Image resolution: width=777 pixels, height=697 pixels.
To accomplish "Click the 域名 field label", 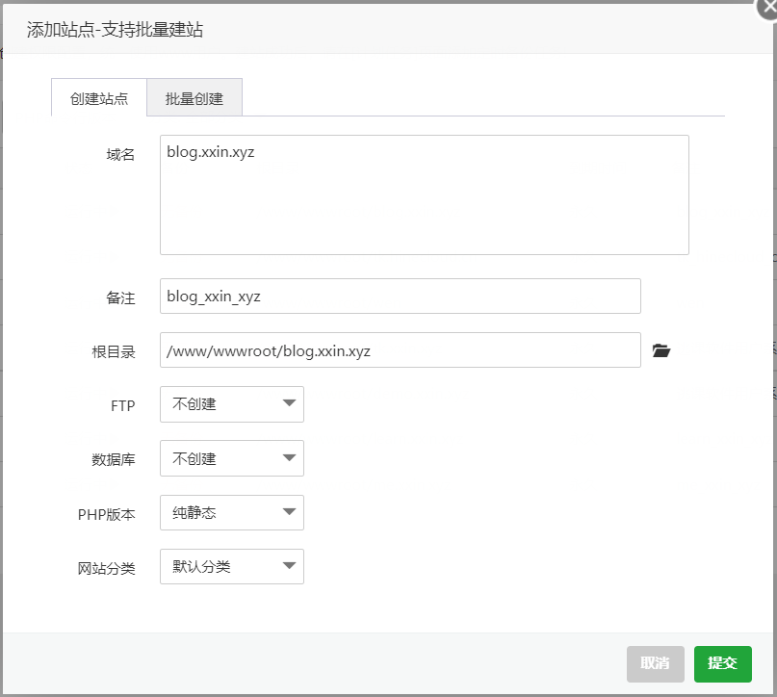I will tap(120, 155).
